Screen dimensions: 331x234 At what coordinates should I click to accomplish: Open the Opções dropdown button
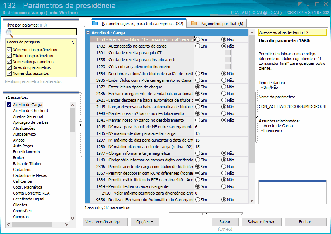145,222
